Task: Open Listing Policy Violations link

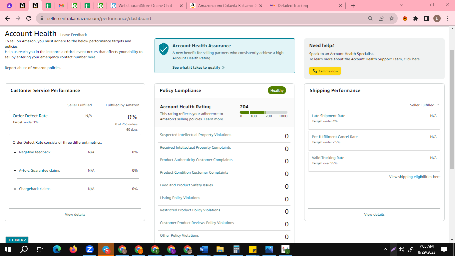Action: [x=180, y=198]
